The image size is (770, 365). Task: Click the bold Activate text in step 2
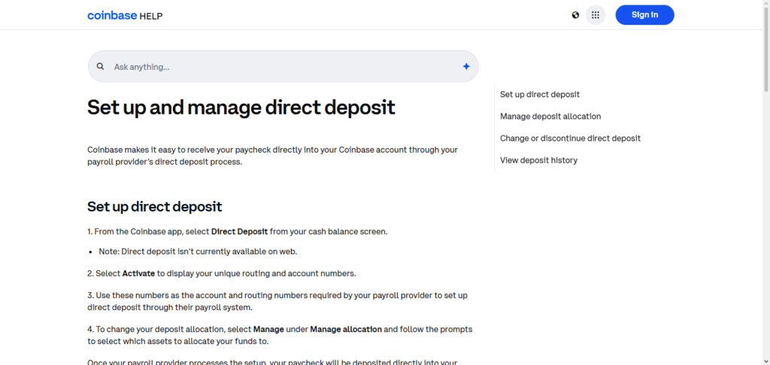138,273
